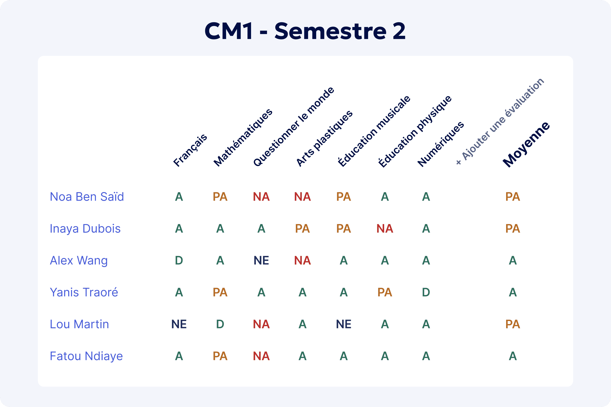Click Inaya Dubois's NA grade in Éducation physique

(x=385, y=229)
